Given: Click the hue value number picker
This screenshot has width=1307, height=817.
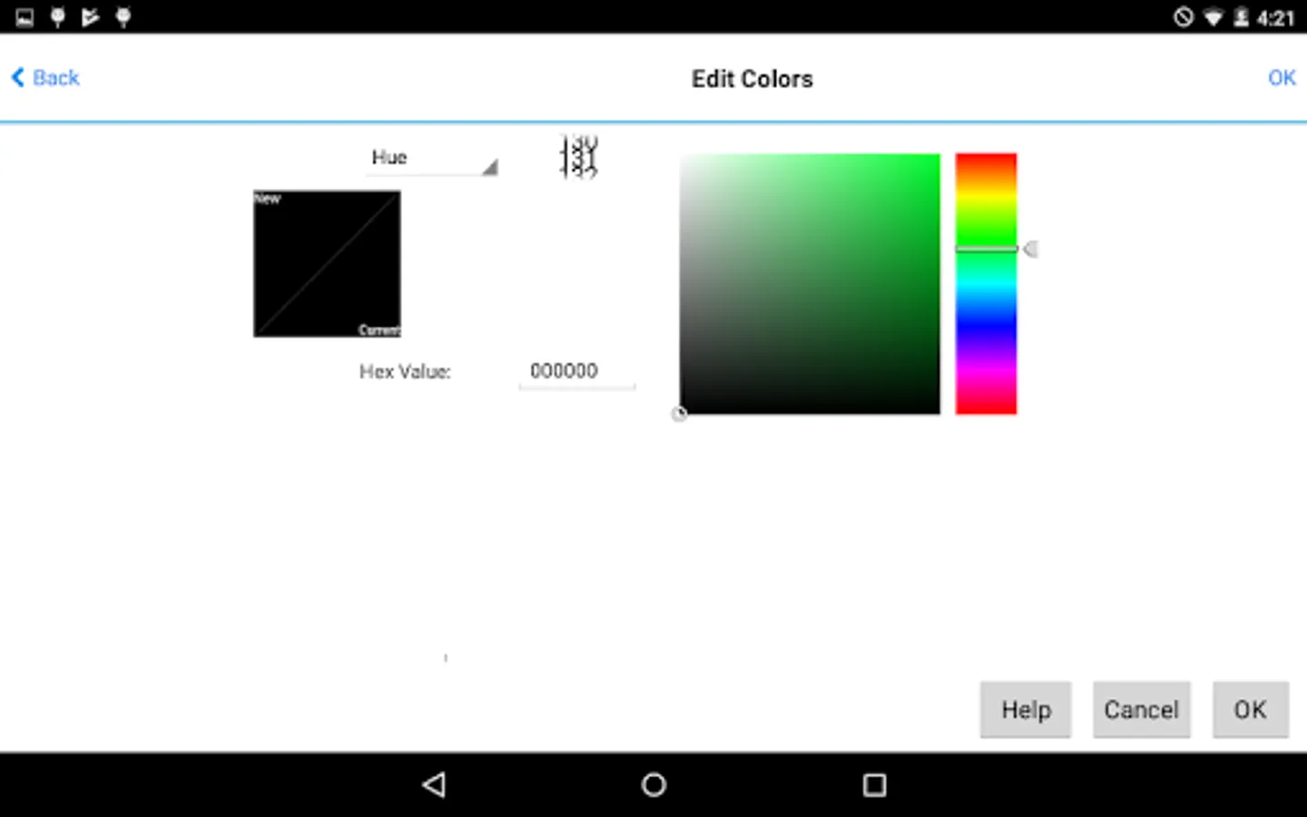Looking at the screenshot, I should coord(578,157).
